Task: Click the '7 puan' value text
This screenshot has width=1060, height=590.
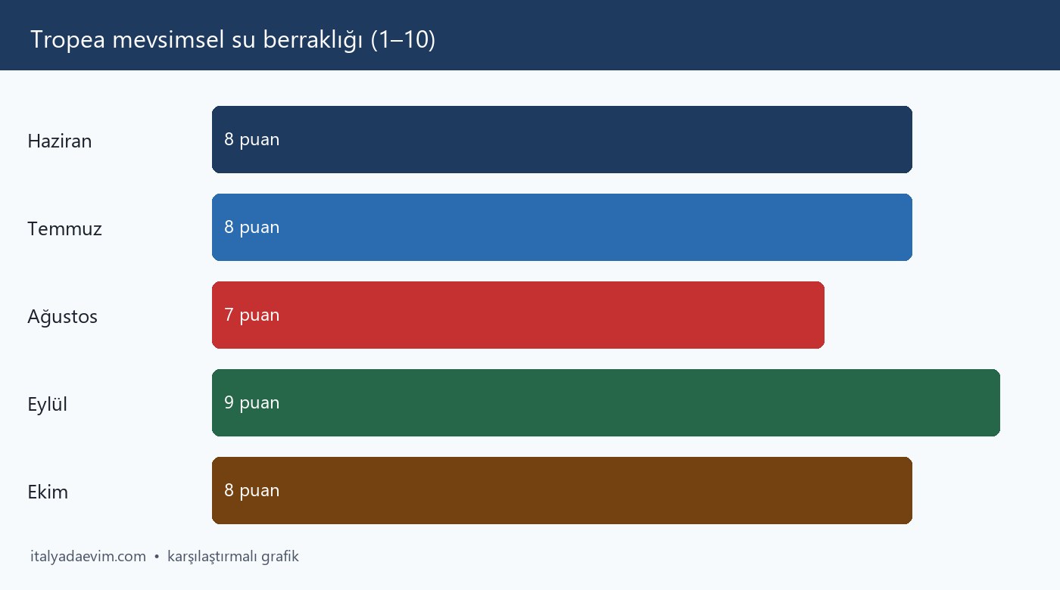Action: tap(252, 315)
